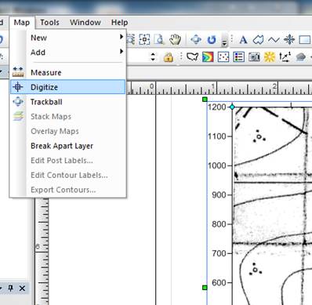Click the 600 axis label
312x305 pixels.
pyautogui.click(x=219, y=282)
